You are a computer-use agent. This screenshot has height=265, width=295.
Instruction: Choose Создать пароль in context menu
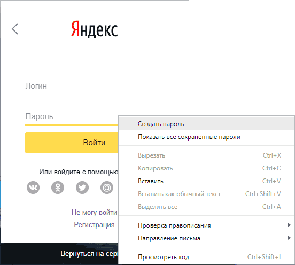(x=207, y=124)
